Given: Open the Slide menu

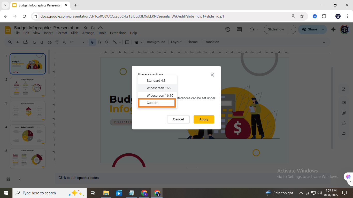Looking at the screenshot, I should click(x=75, y=33).
